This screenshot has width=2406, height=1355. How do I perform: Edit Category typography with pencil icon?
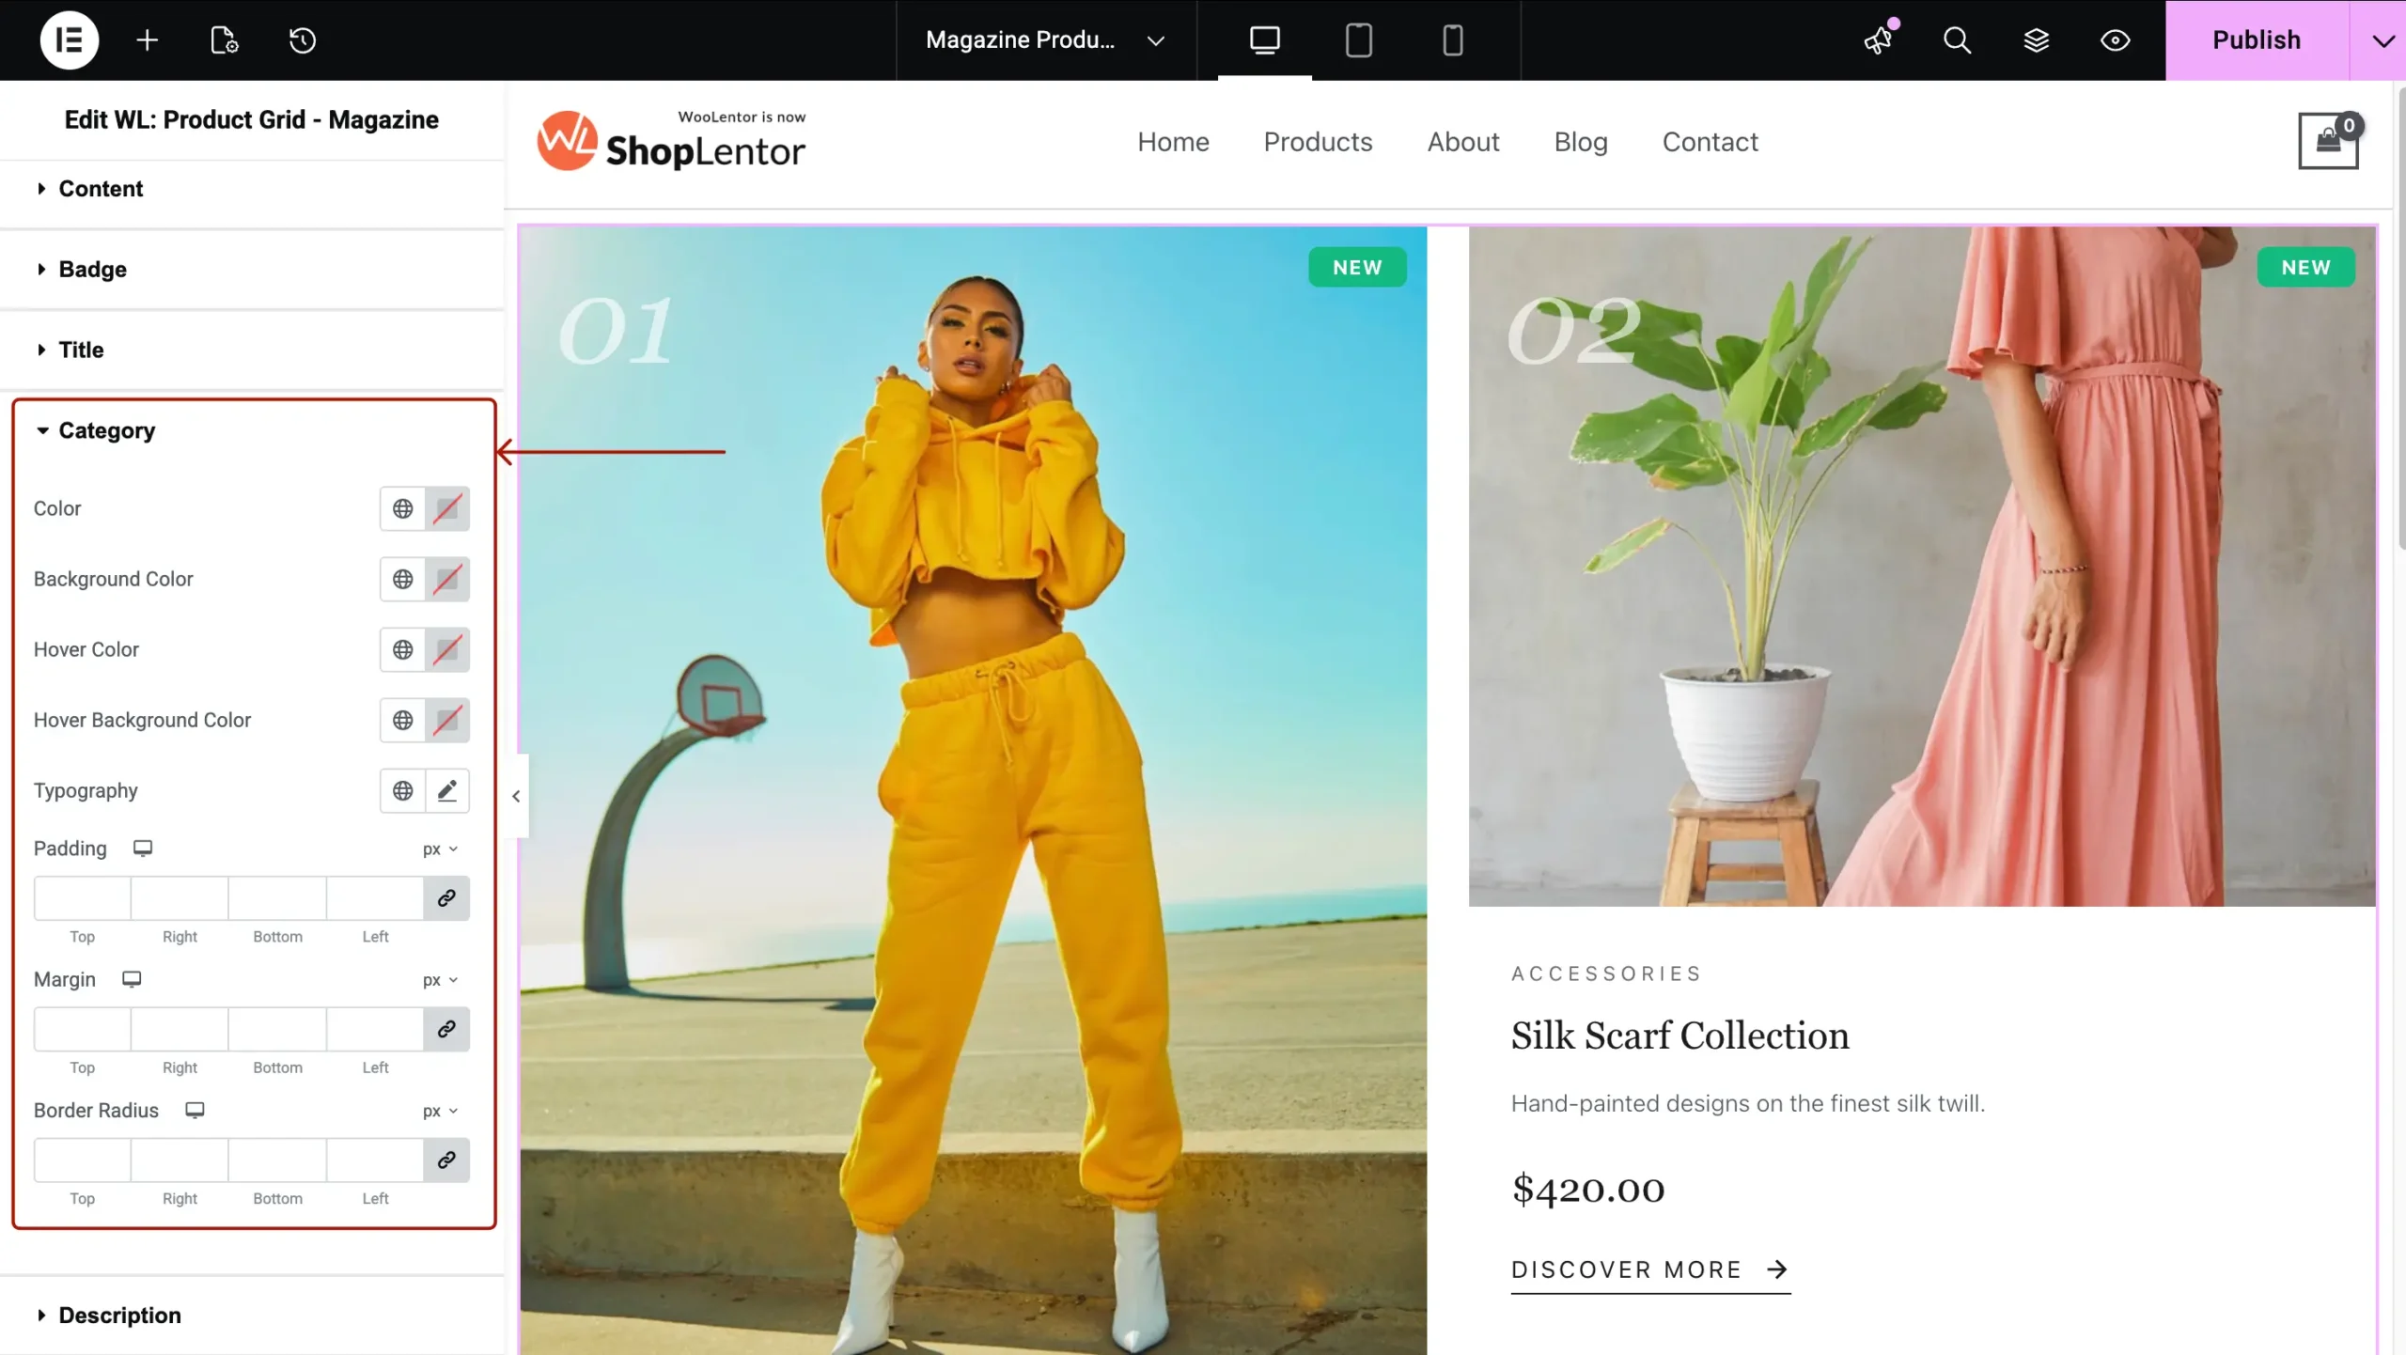coord(447,790)
